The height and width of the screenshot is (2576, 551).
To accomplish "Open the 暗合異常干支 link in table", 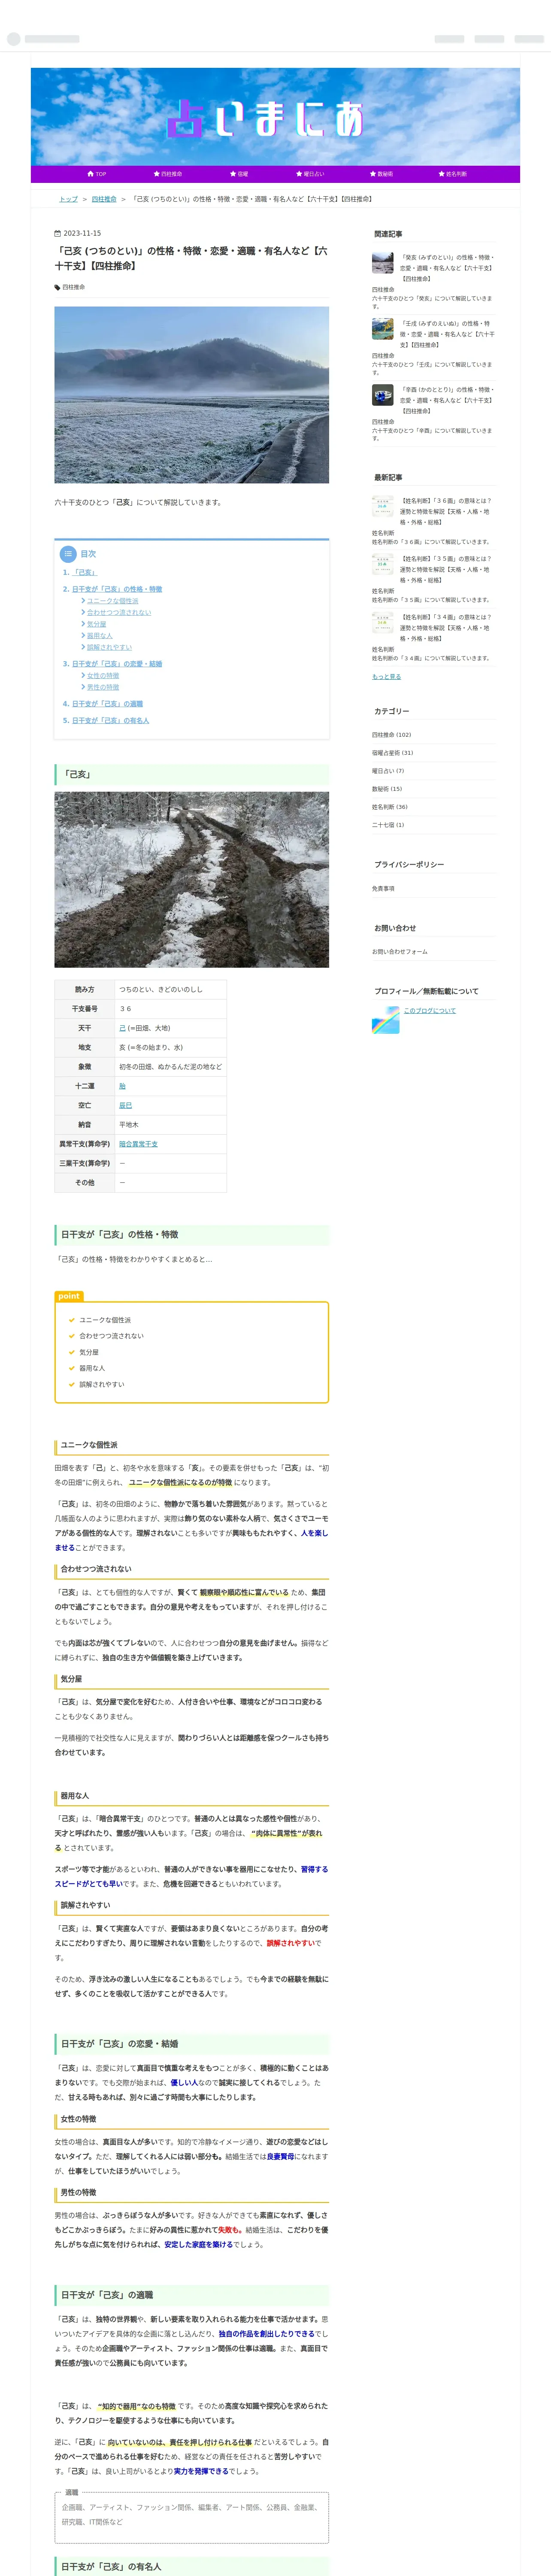I will (138, 1144).
